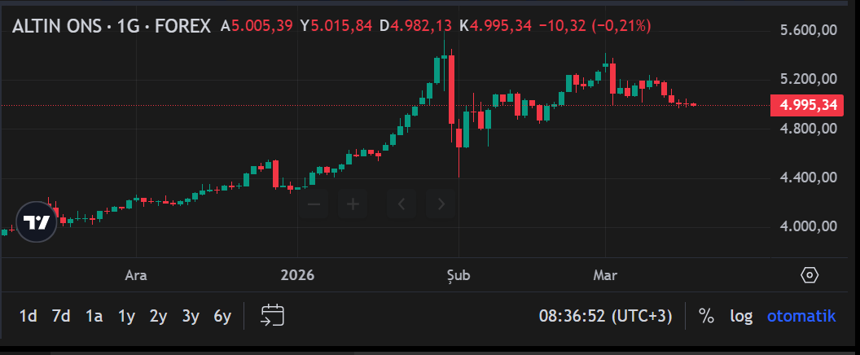
Task: Switch to the 7d time range
Action: coord(60,317)
